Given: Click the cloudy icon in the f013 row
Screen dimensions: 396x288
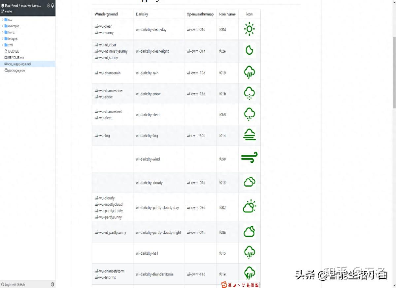Looking at the screenshot, I should 249,182.
